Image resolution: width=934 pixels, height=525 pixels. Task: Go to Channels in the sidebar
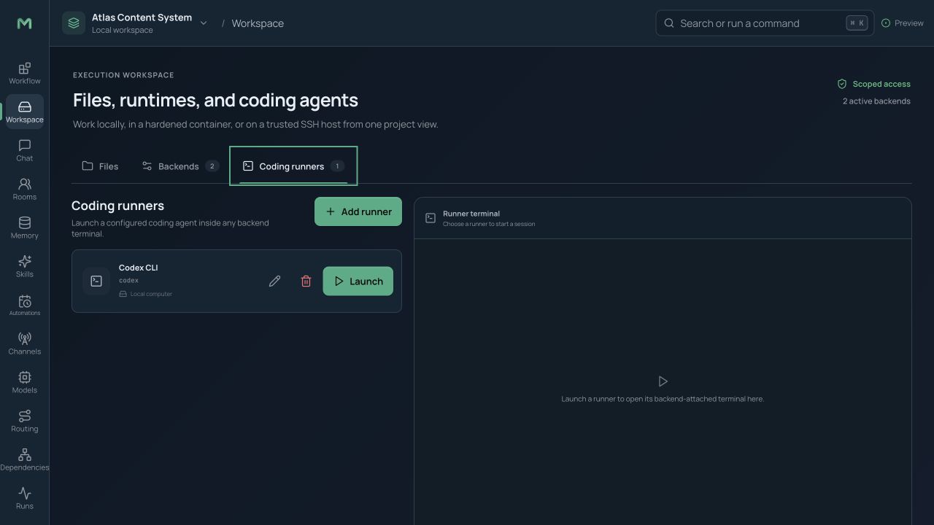coord(24,343)
